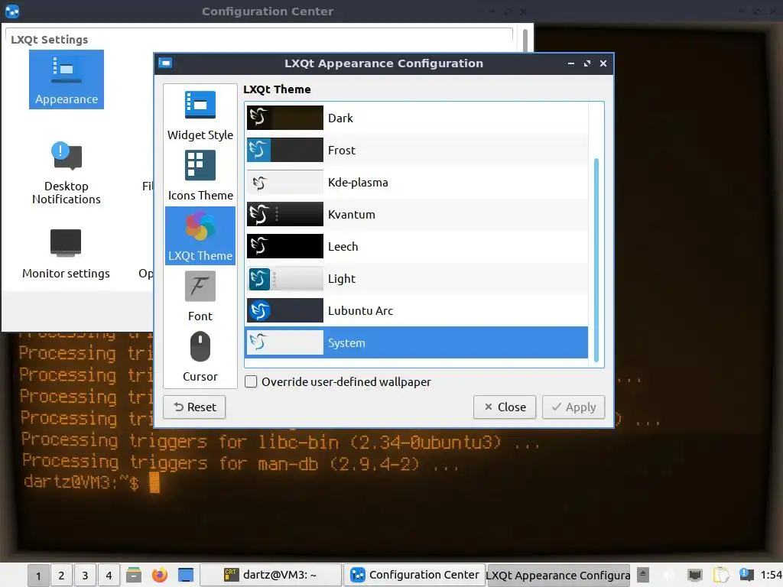783x587 pixels.
Task: Open Desktop Notifications in Configuration Center
Action: 67,172
